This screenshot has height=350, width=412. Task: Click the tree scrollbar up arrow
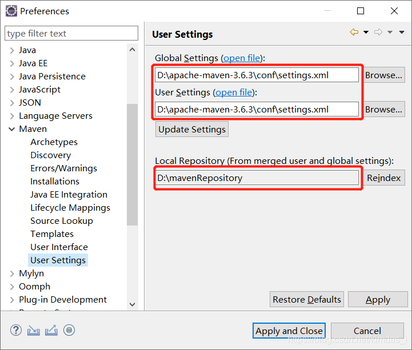click(x=133, y=50)
